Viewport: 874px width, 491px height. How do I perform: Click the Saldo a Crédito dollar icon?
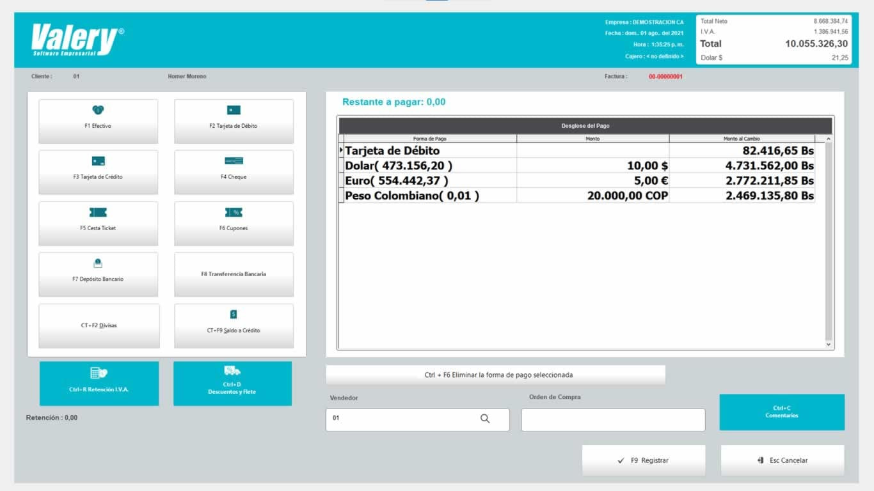click(x=234, y=315)
